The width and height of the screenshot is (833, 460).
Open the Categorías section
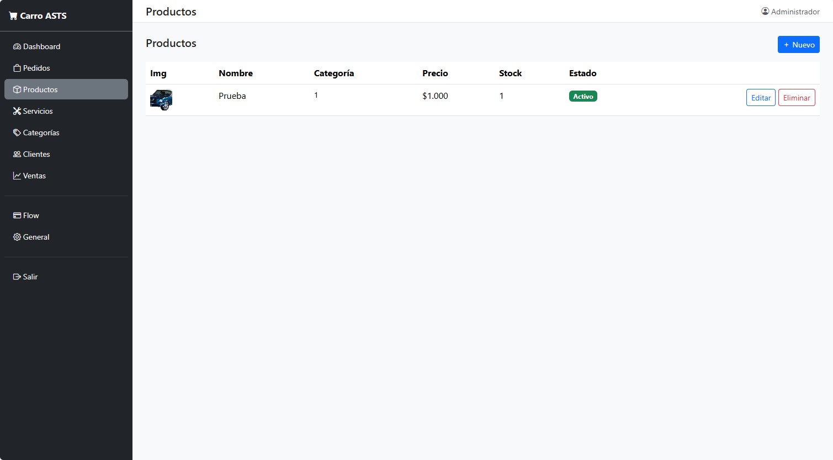(66, 133)
